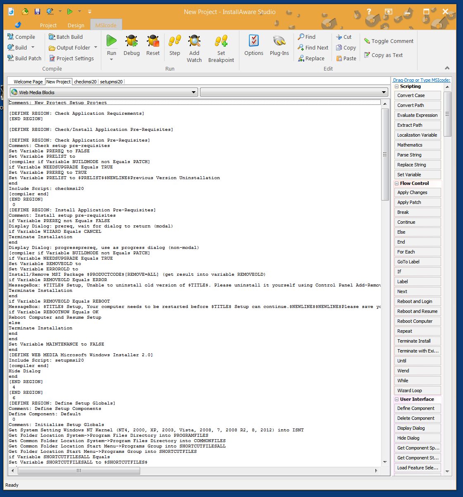Insert the Wizard Loop command
This screenshot has height=497, width=463.
(418, 390)
